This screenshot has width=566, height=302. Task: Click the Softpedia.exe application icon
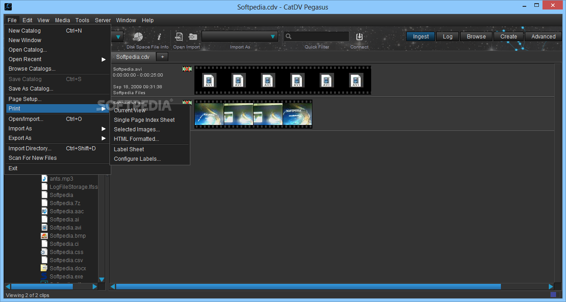tap(44, 276)
